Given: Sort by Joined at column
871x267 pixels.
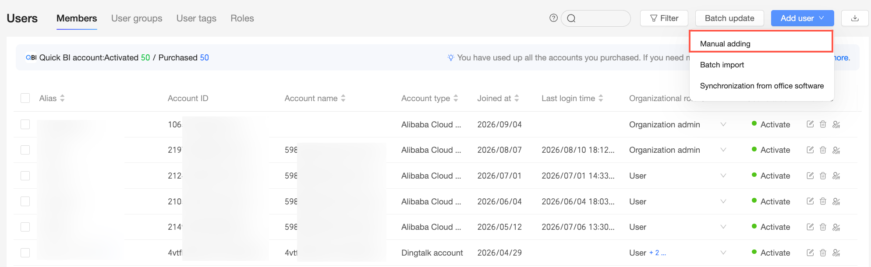Looking at the screenshot, I should (517, 98).
